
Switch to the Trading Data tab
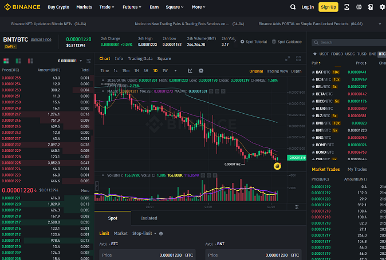tap(140, 58)
